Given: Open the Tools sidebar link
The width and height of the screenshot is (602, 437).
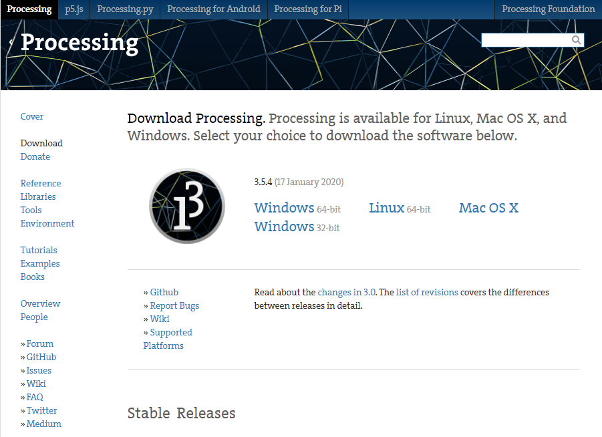Looking at the screenshot, I should click(31, 210).
